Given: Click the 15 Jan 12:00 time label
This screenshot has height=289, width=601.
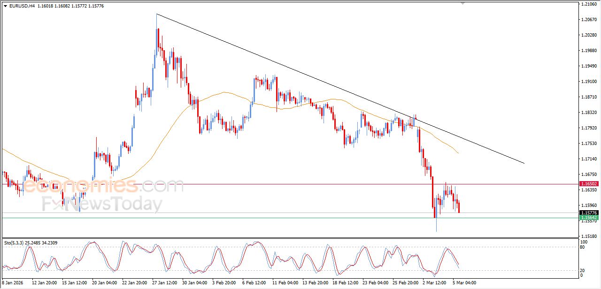Looking at the screenshot, I should (75, 283).
